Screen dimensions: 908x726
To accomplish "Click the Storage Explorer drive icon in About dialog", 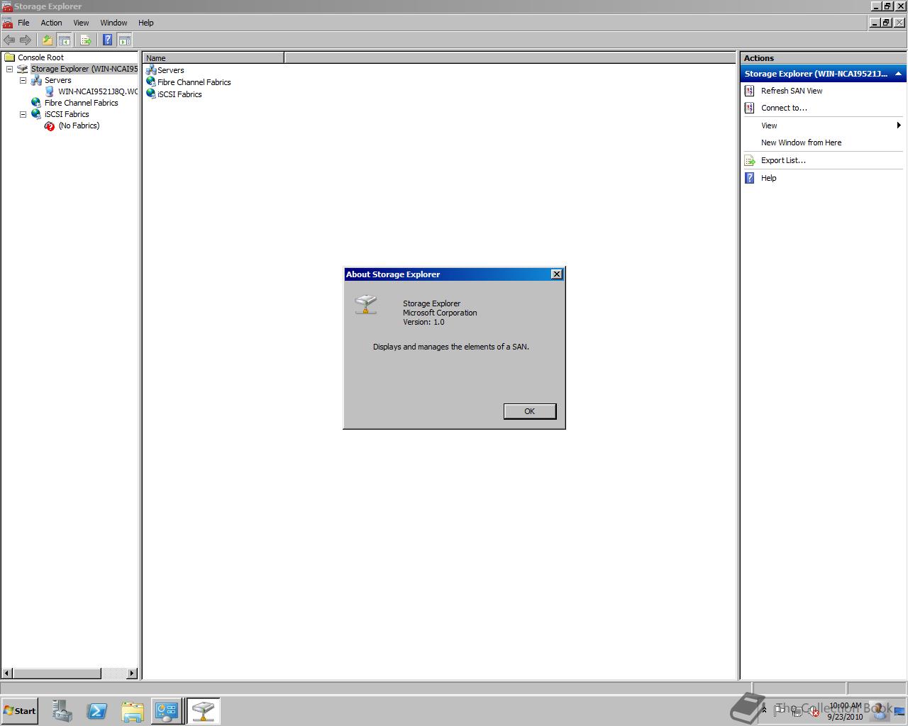I will (x=366, y=305).
